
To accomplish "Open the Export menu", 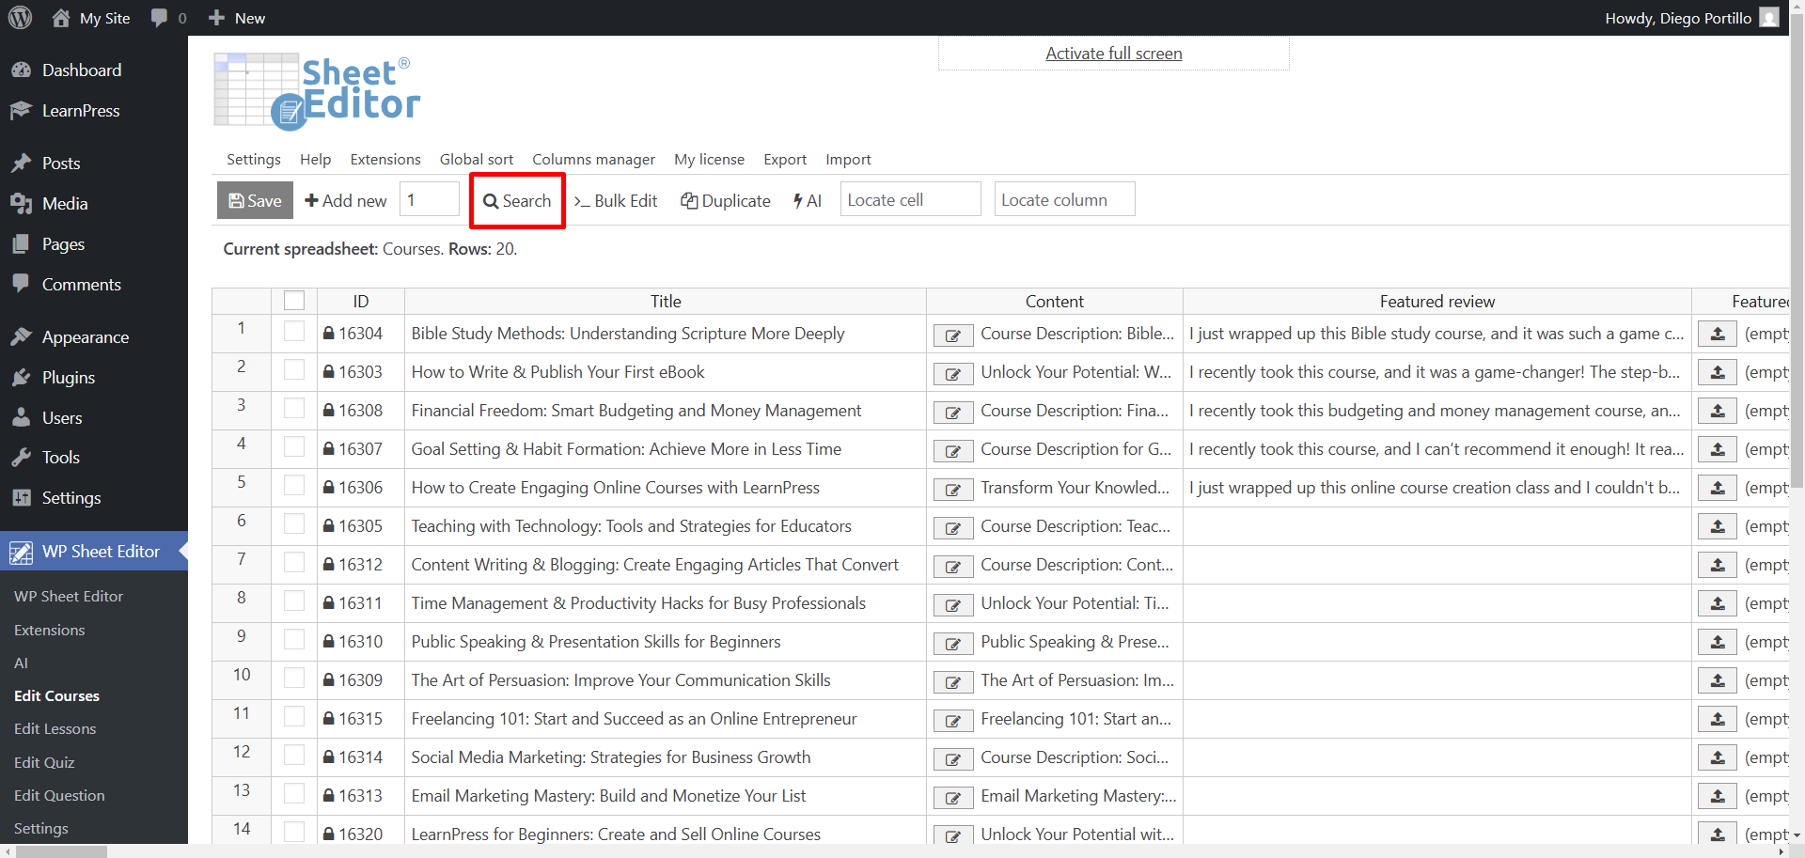I will click(785, 160).
